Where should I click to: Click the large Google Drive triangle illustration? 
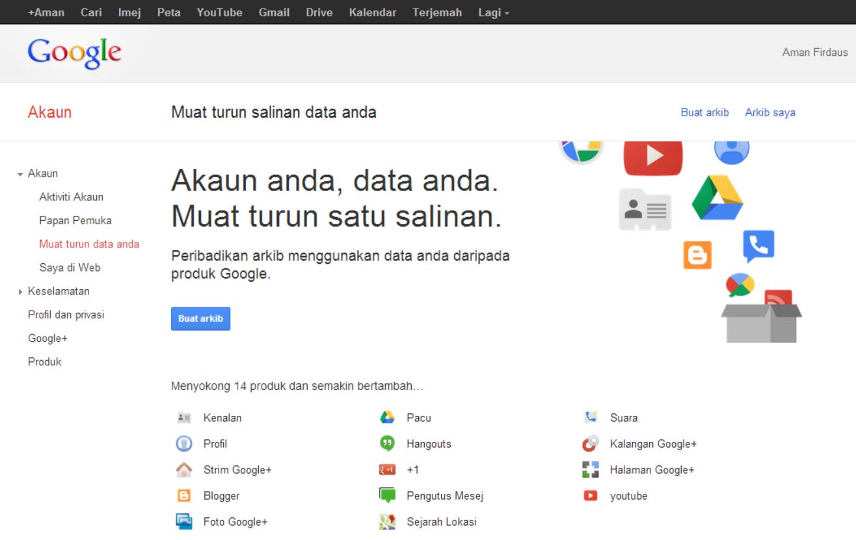[x=717, y=198]
